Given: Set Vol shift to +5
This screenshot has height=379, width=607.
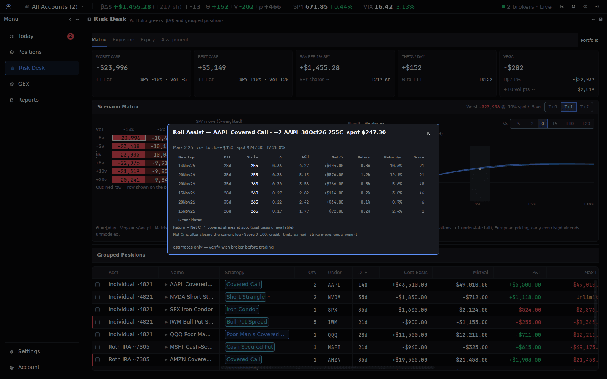Looking at the screenshot, I should pyautogui.click(x=555, y=124).
